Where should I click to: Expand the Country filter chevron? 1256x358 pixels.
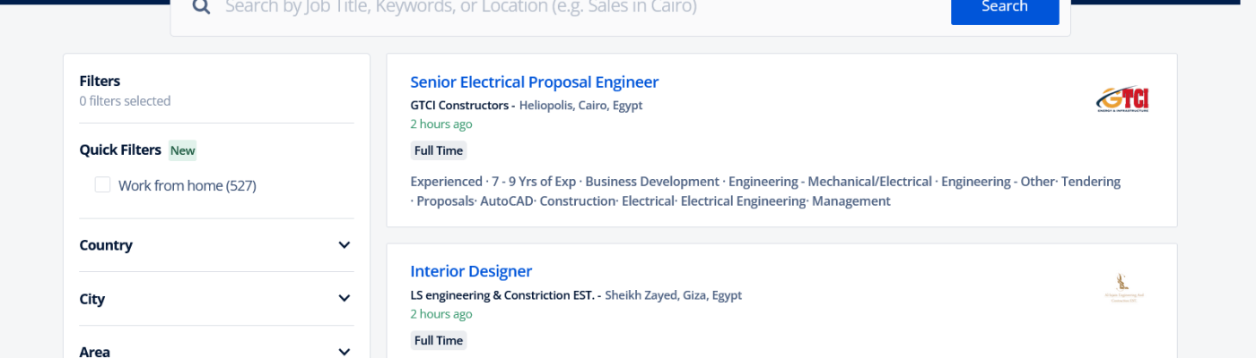coord(344,245)
